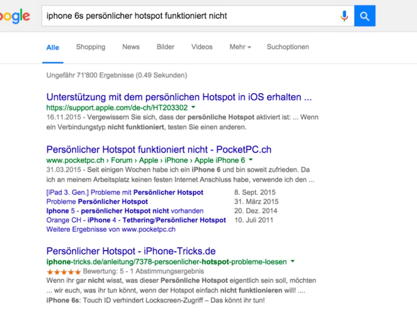
Task: Click the microphone voice search icon
Action: tap(344, 16)
